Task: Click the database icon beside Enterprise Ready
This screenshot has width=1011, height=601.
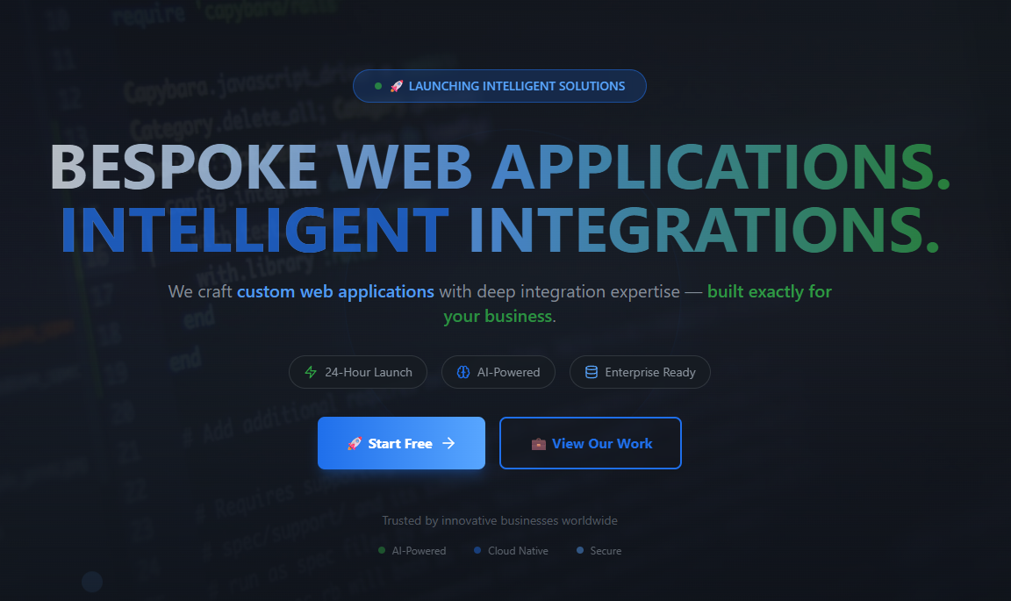Action: (x=592, y=372)
